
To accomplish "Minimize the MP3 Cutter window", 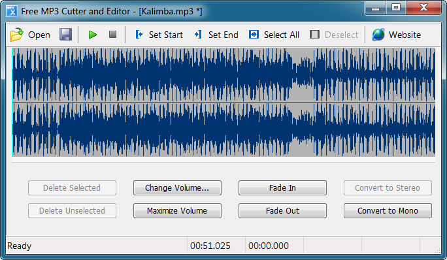I will point(376,8).
